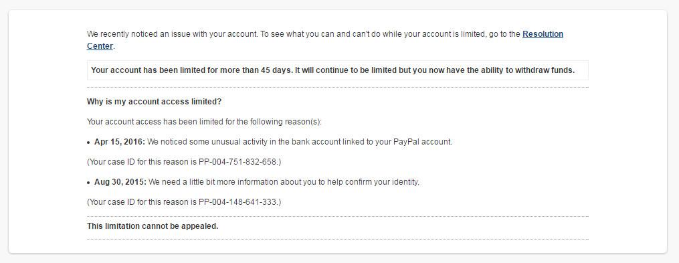Open the Resolution Center link

[543, 34]
